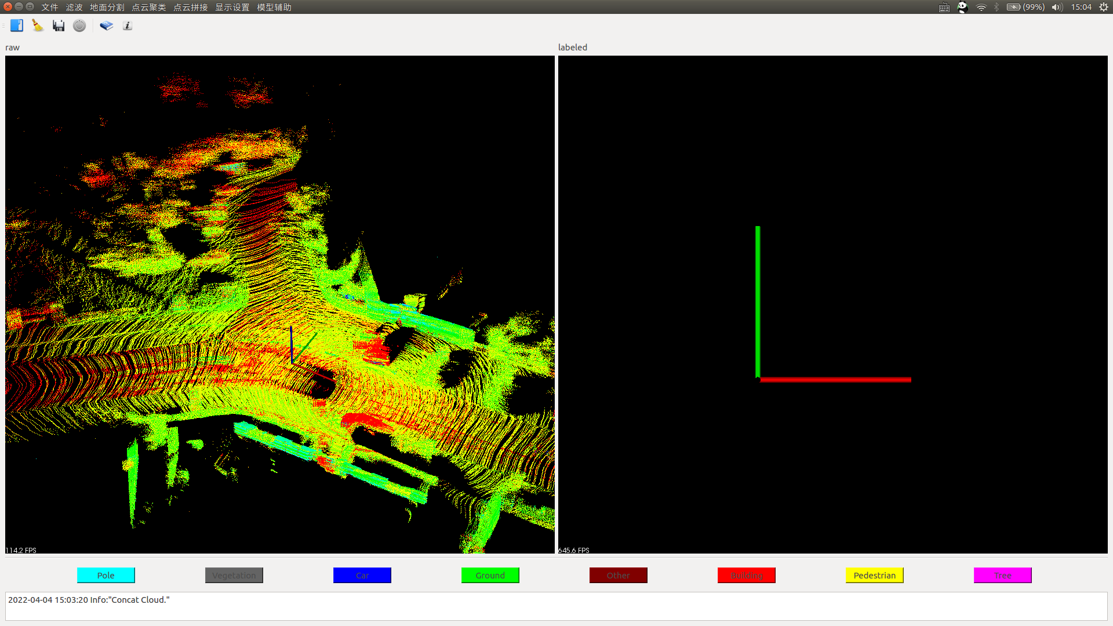Select the yellow Pedestrian label button
This screenshot has height=626, width=1113.
(874, 575)
